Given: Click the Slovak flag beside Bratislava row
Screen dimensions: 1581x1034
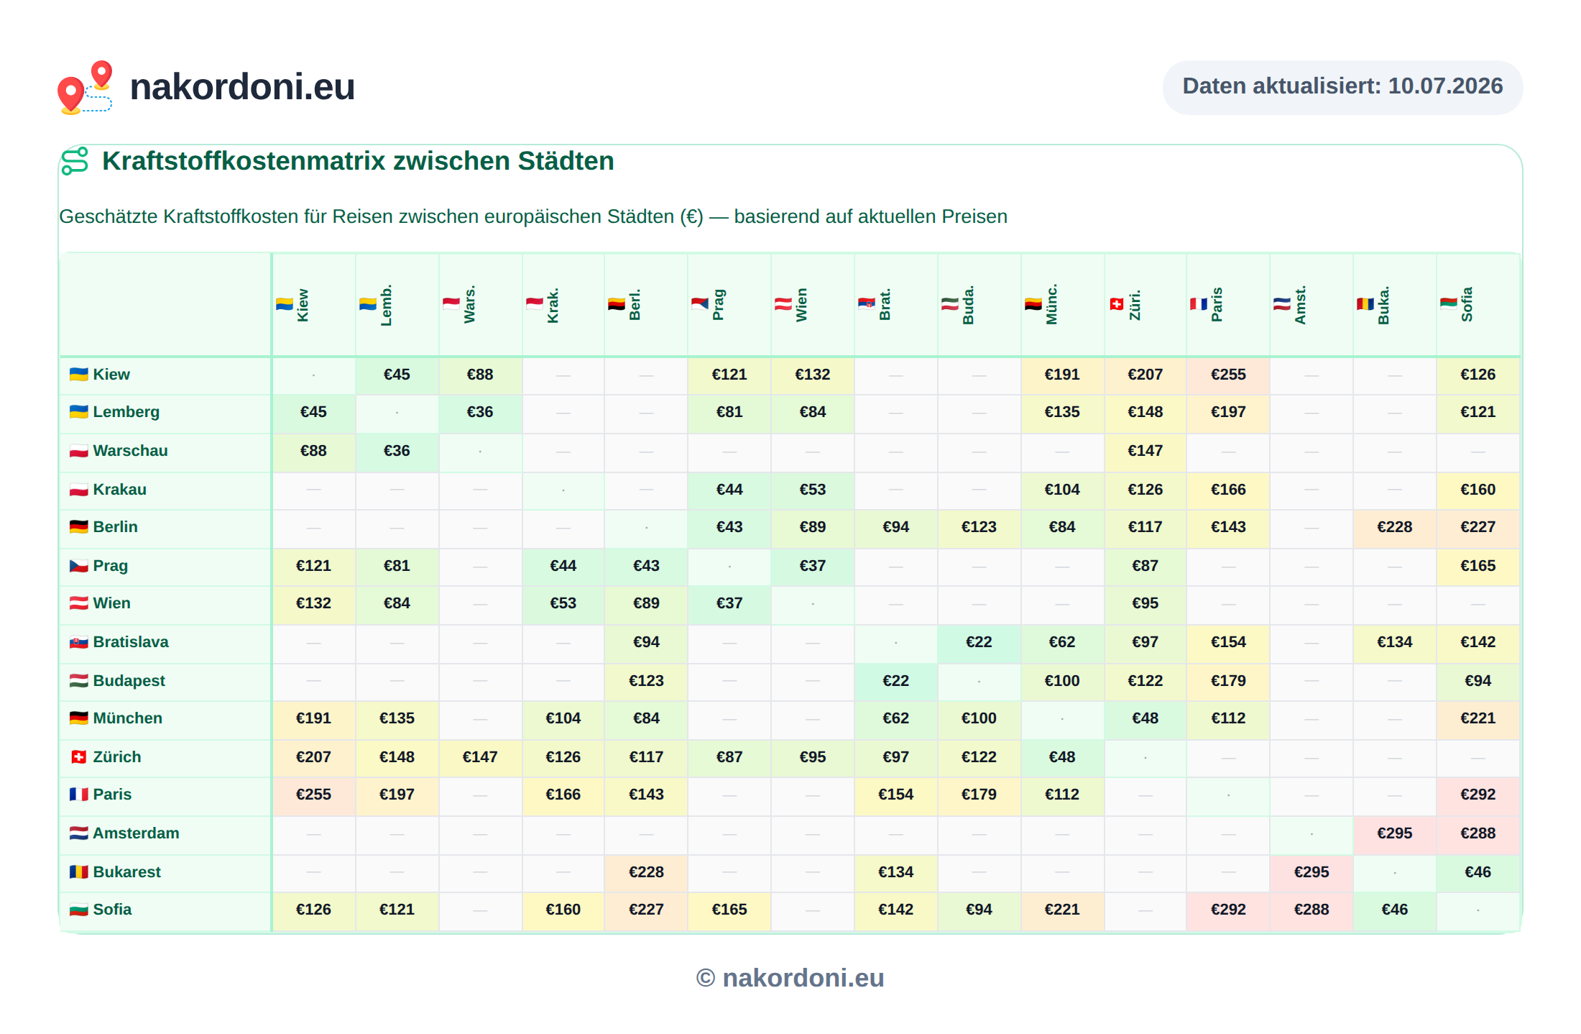Looking at the screenshot, I should [x=78, y=641].
